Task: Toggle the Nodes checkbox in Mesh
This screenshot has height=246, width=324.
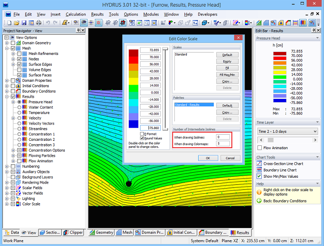Action: pos(19,59)
